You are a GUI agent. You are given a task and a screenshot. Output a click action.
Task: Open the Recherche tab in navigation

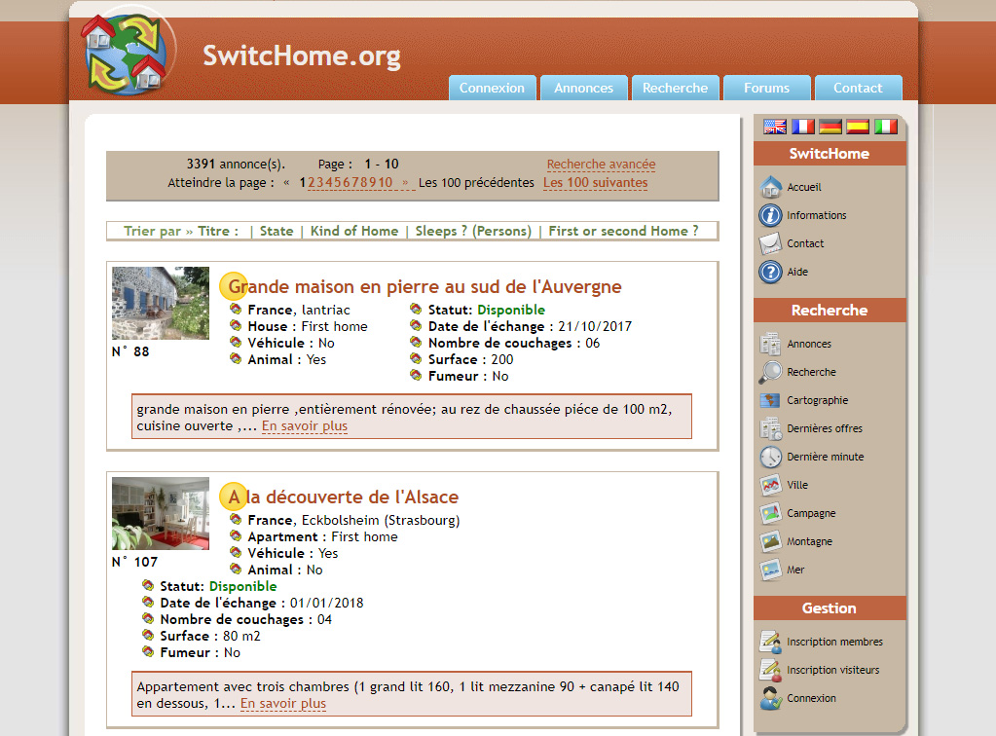click(x=675, y=88)
